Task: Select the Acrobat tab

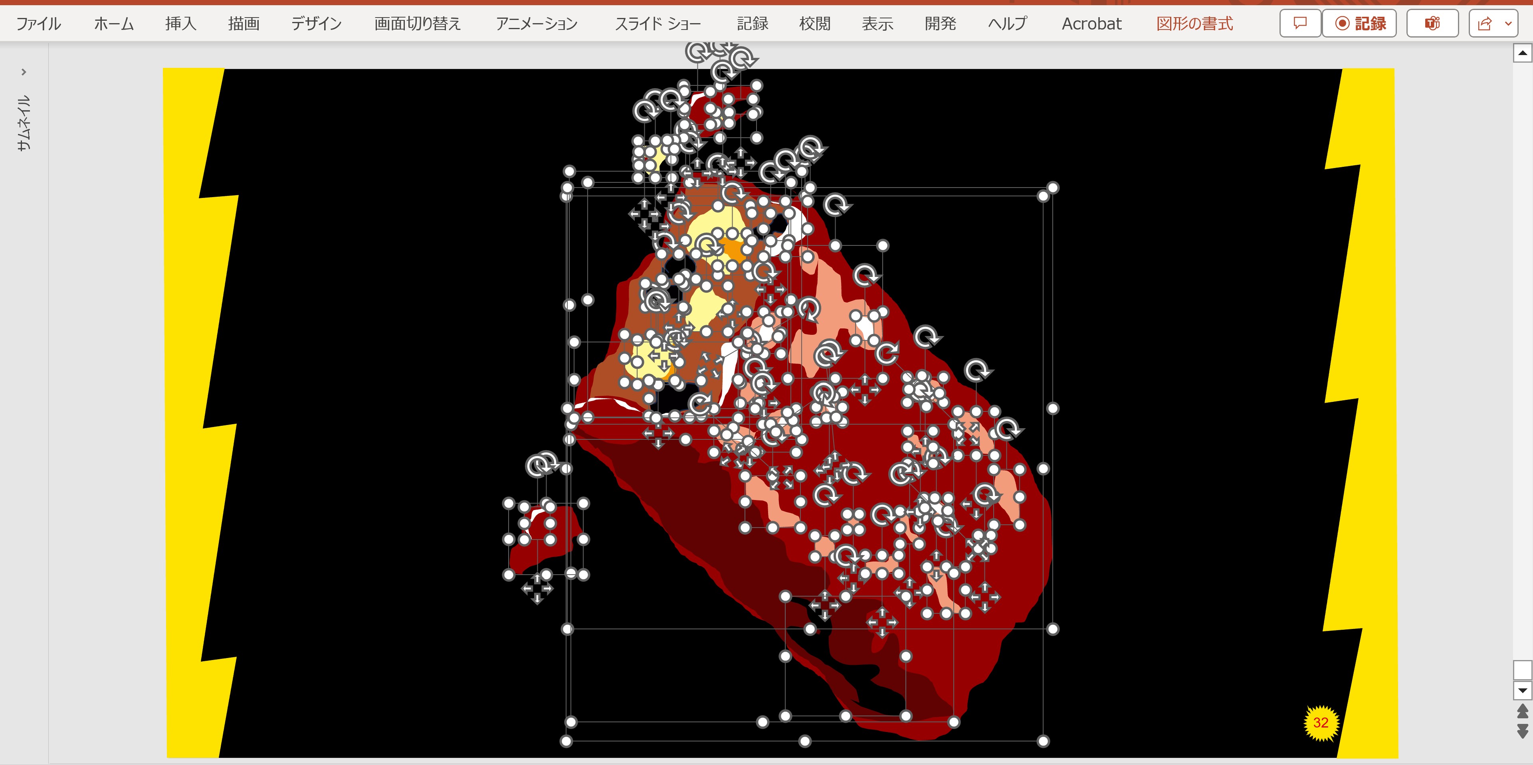Action: click(1091, 24)
